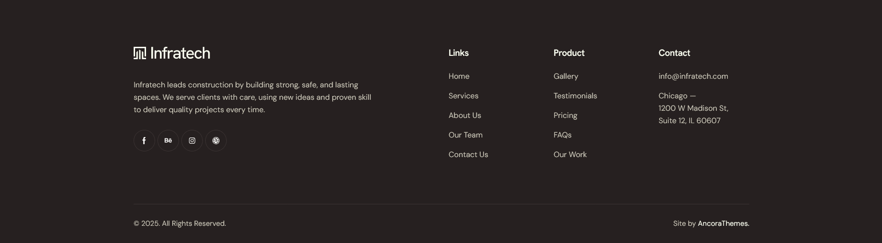Click the About Us link
The height and width of the screenshot is (243, 882).
[465, 116]
